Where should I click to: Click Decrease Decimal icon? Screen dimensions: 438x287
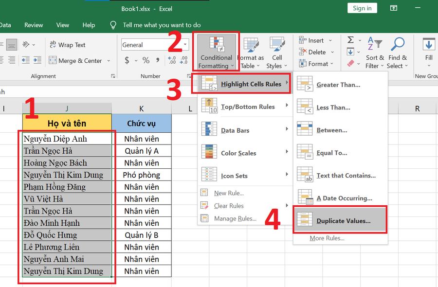click(x=183, y=60)
